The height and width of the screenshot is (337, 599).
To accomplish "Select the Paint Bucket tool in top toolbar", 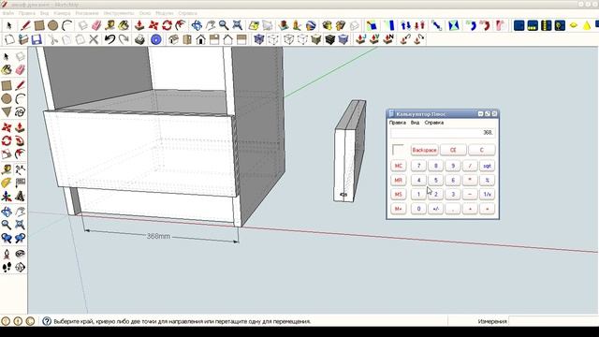I will [124, 25].
